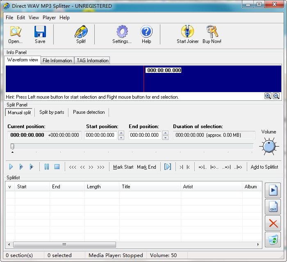Zoom out on the waveform view

tap(276, 96)
